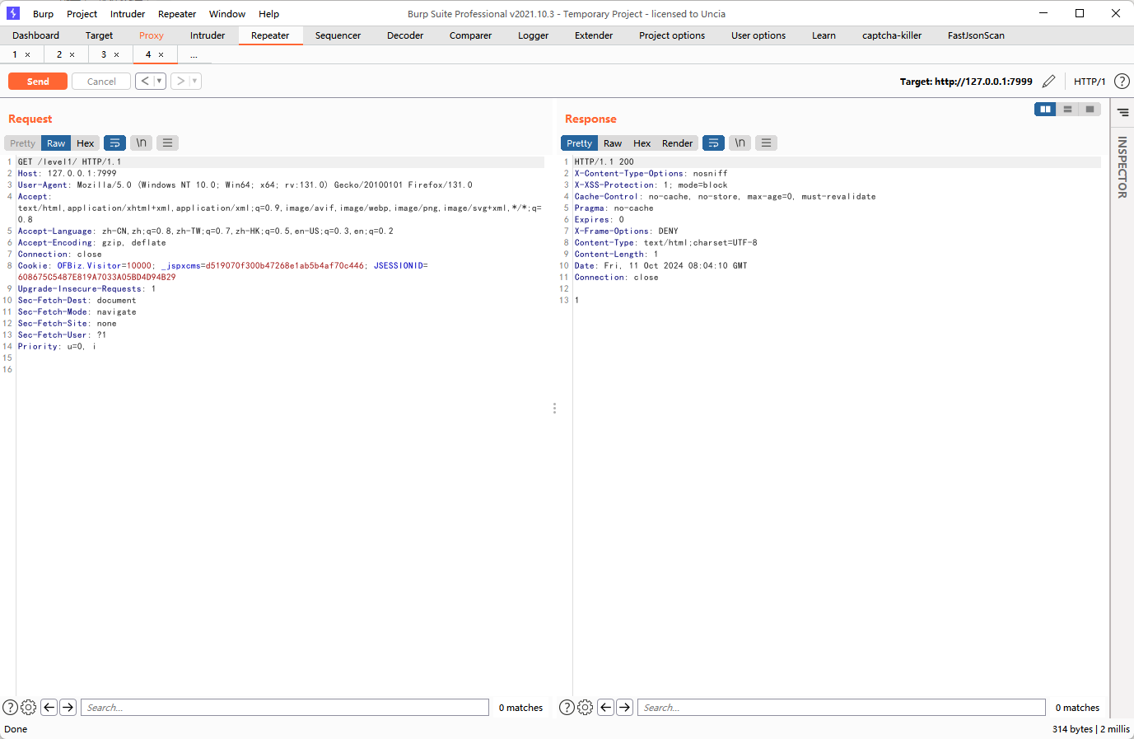Open the Help menu
The height and width of the screenshot is (739, 1134).
click(x=268, y=14)
